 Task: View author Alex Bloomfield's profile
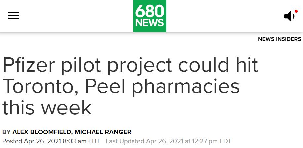tap(42, 132)
